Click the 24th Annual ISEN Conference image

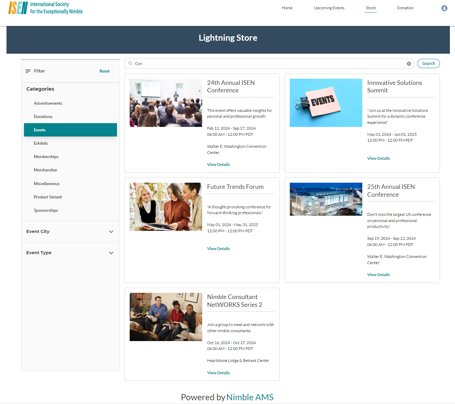pyautogui.click(x=166, y=103)
